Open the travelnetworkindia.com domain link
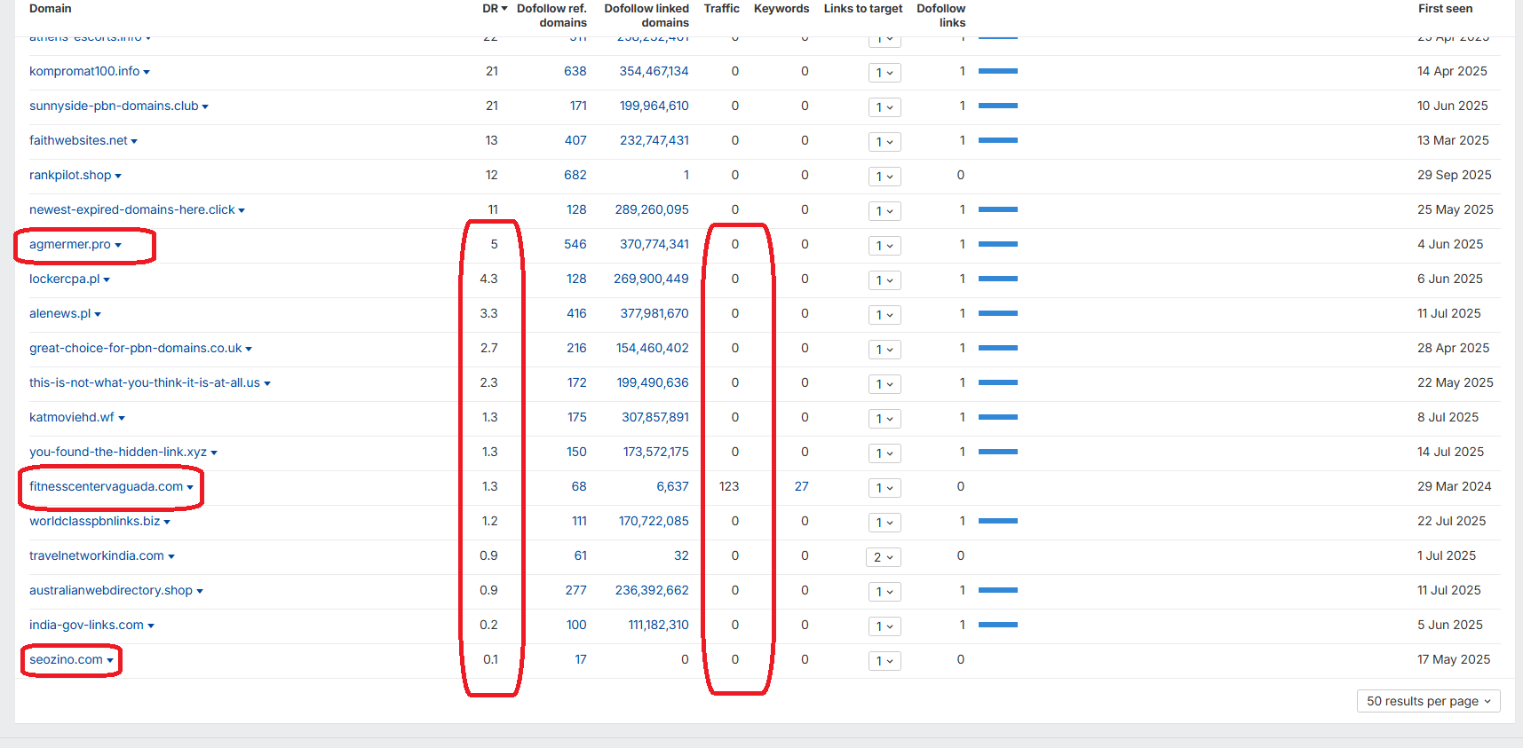Screen dimensions: 1523x748 (x=97, y=555)
